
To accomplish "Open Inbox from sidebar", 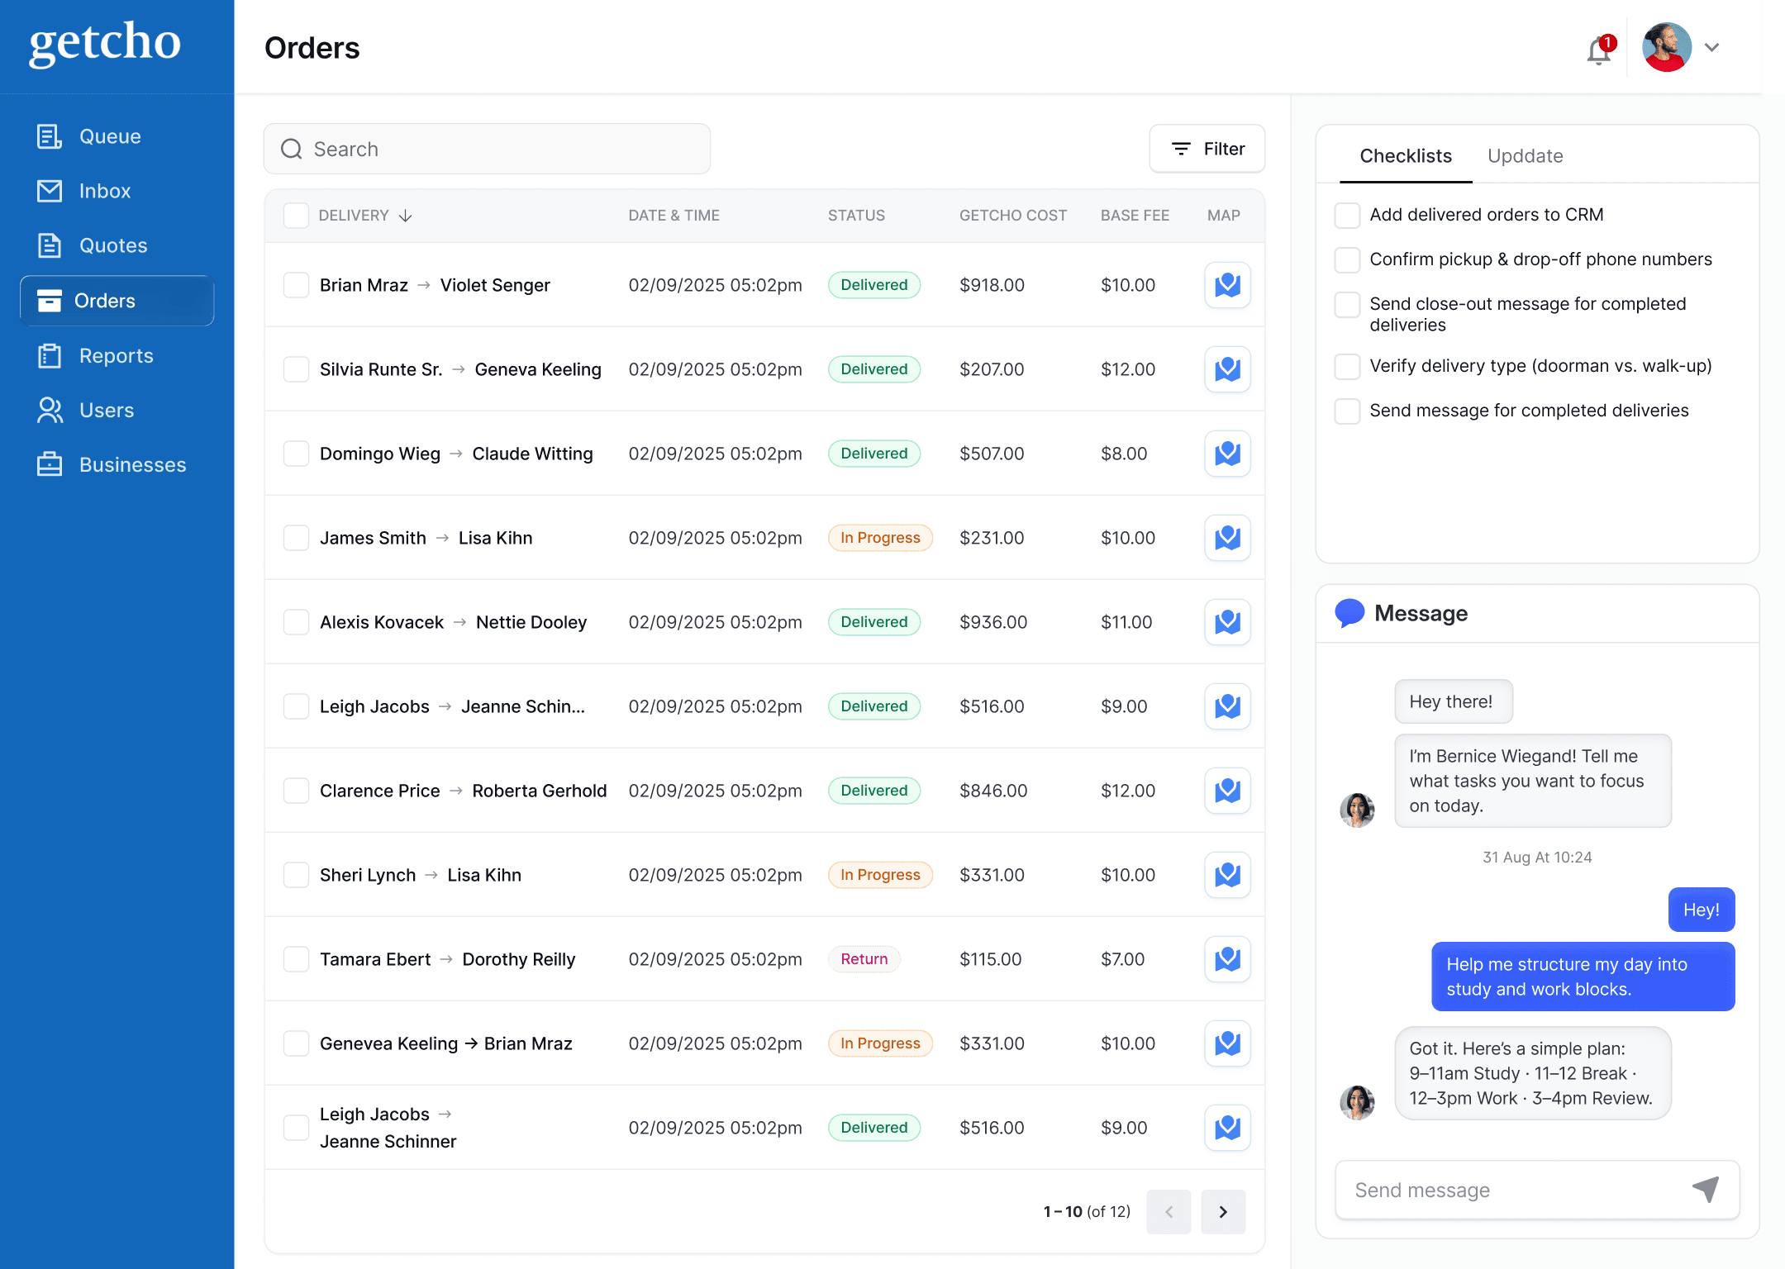I will tap(104, 191).
